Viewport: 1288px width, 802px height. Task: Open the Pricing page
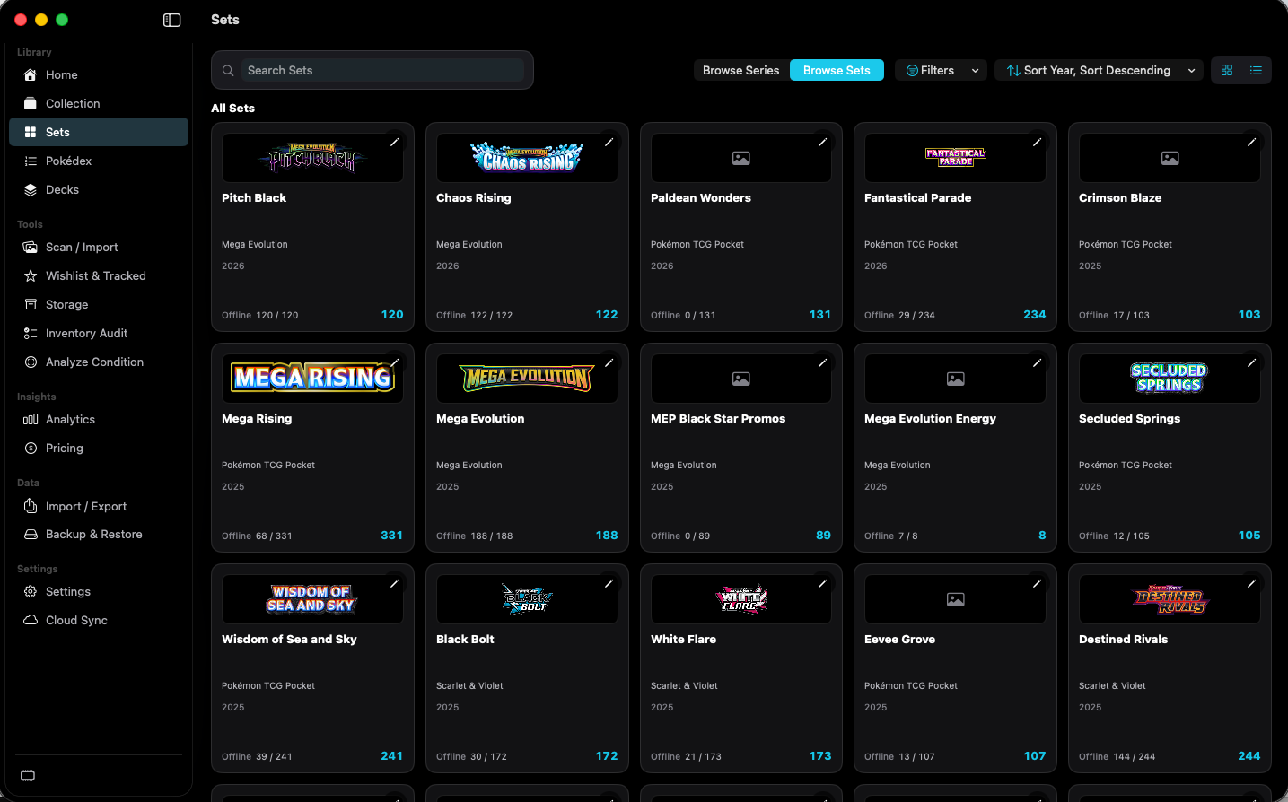pos(99,448)
